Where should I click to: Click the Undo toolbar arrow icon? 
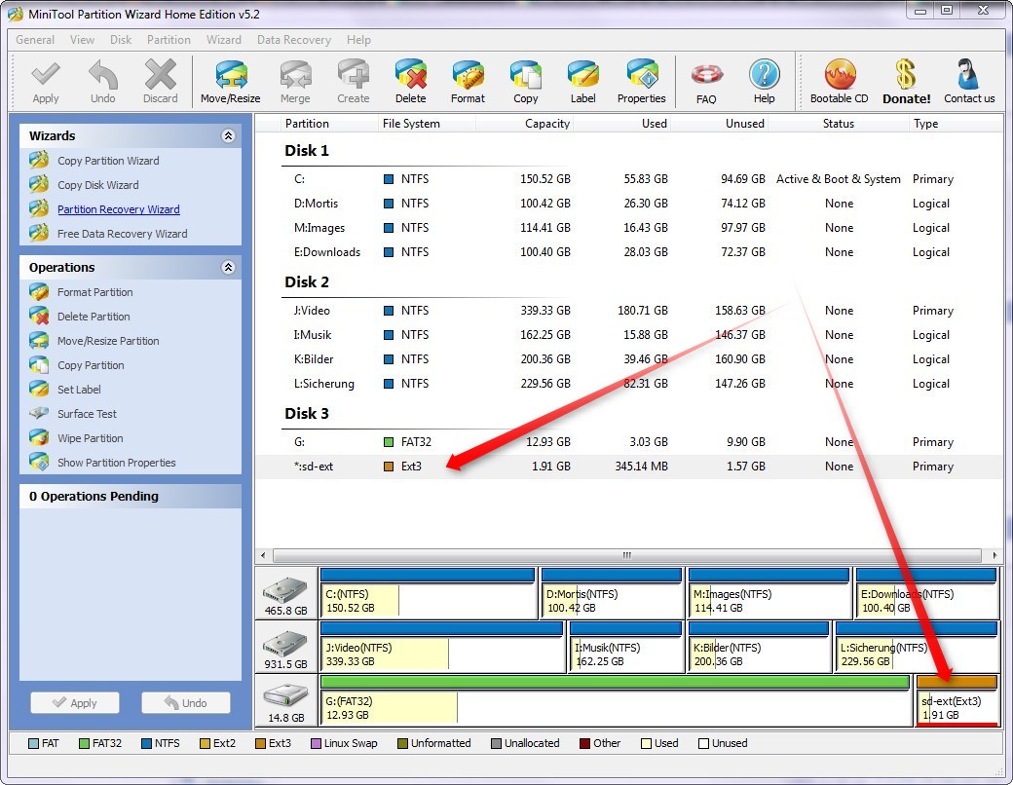point(102,75)
